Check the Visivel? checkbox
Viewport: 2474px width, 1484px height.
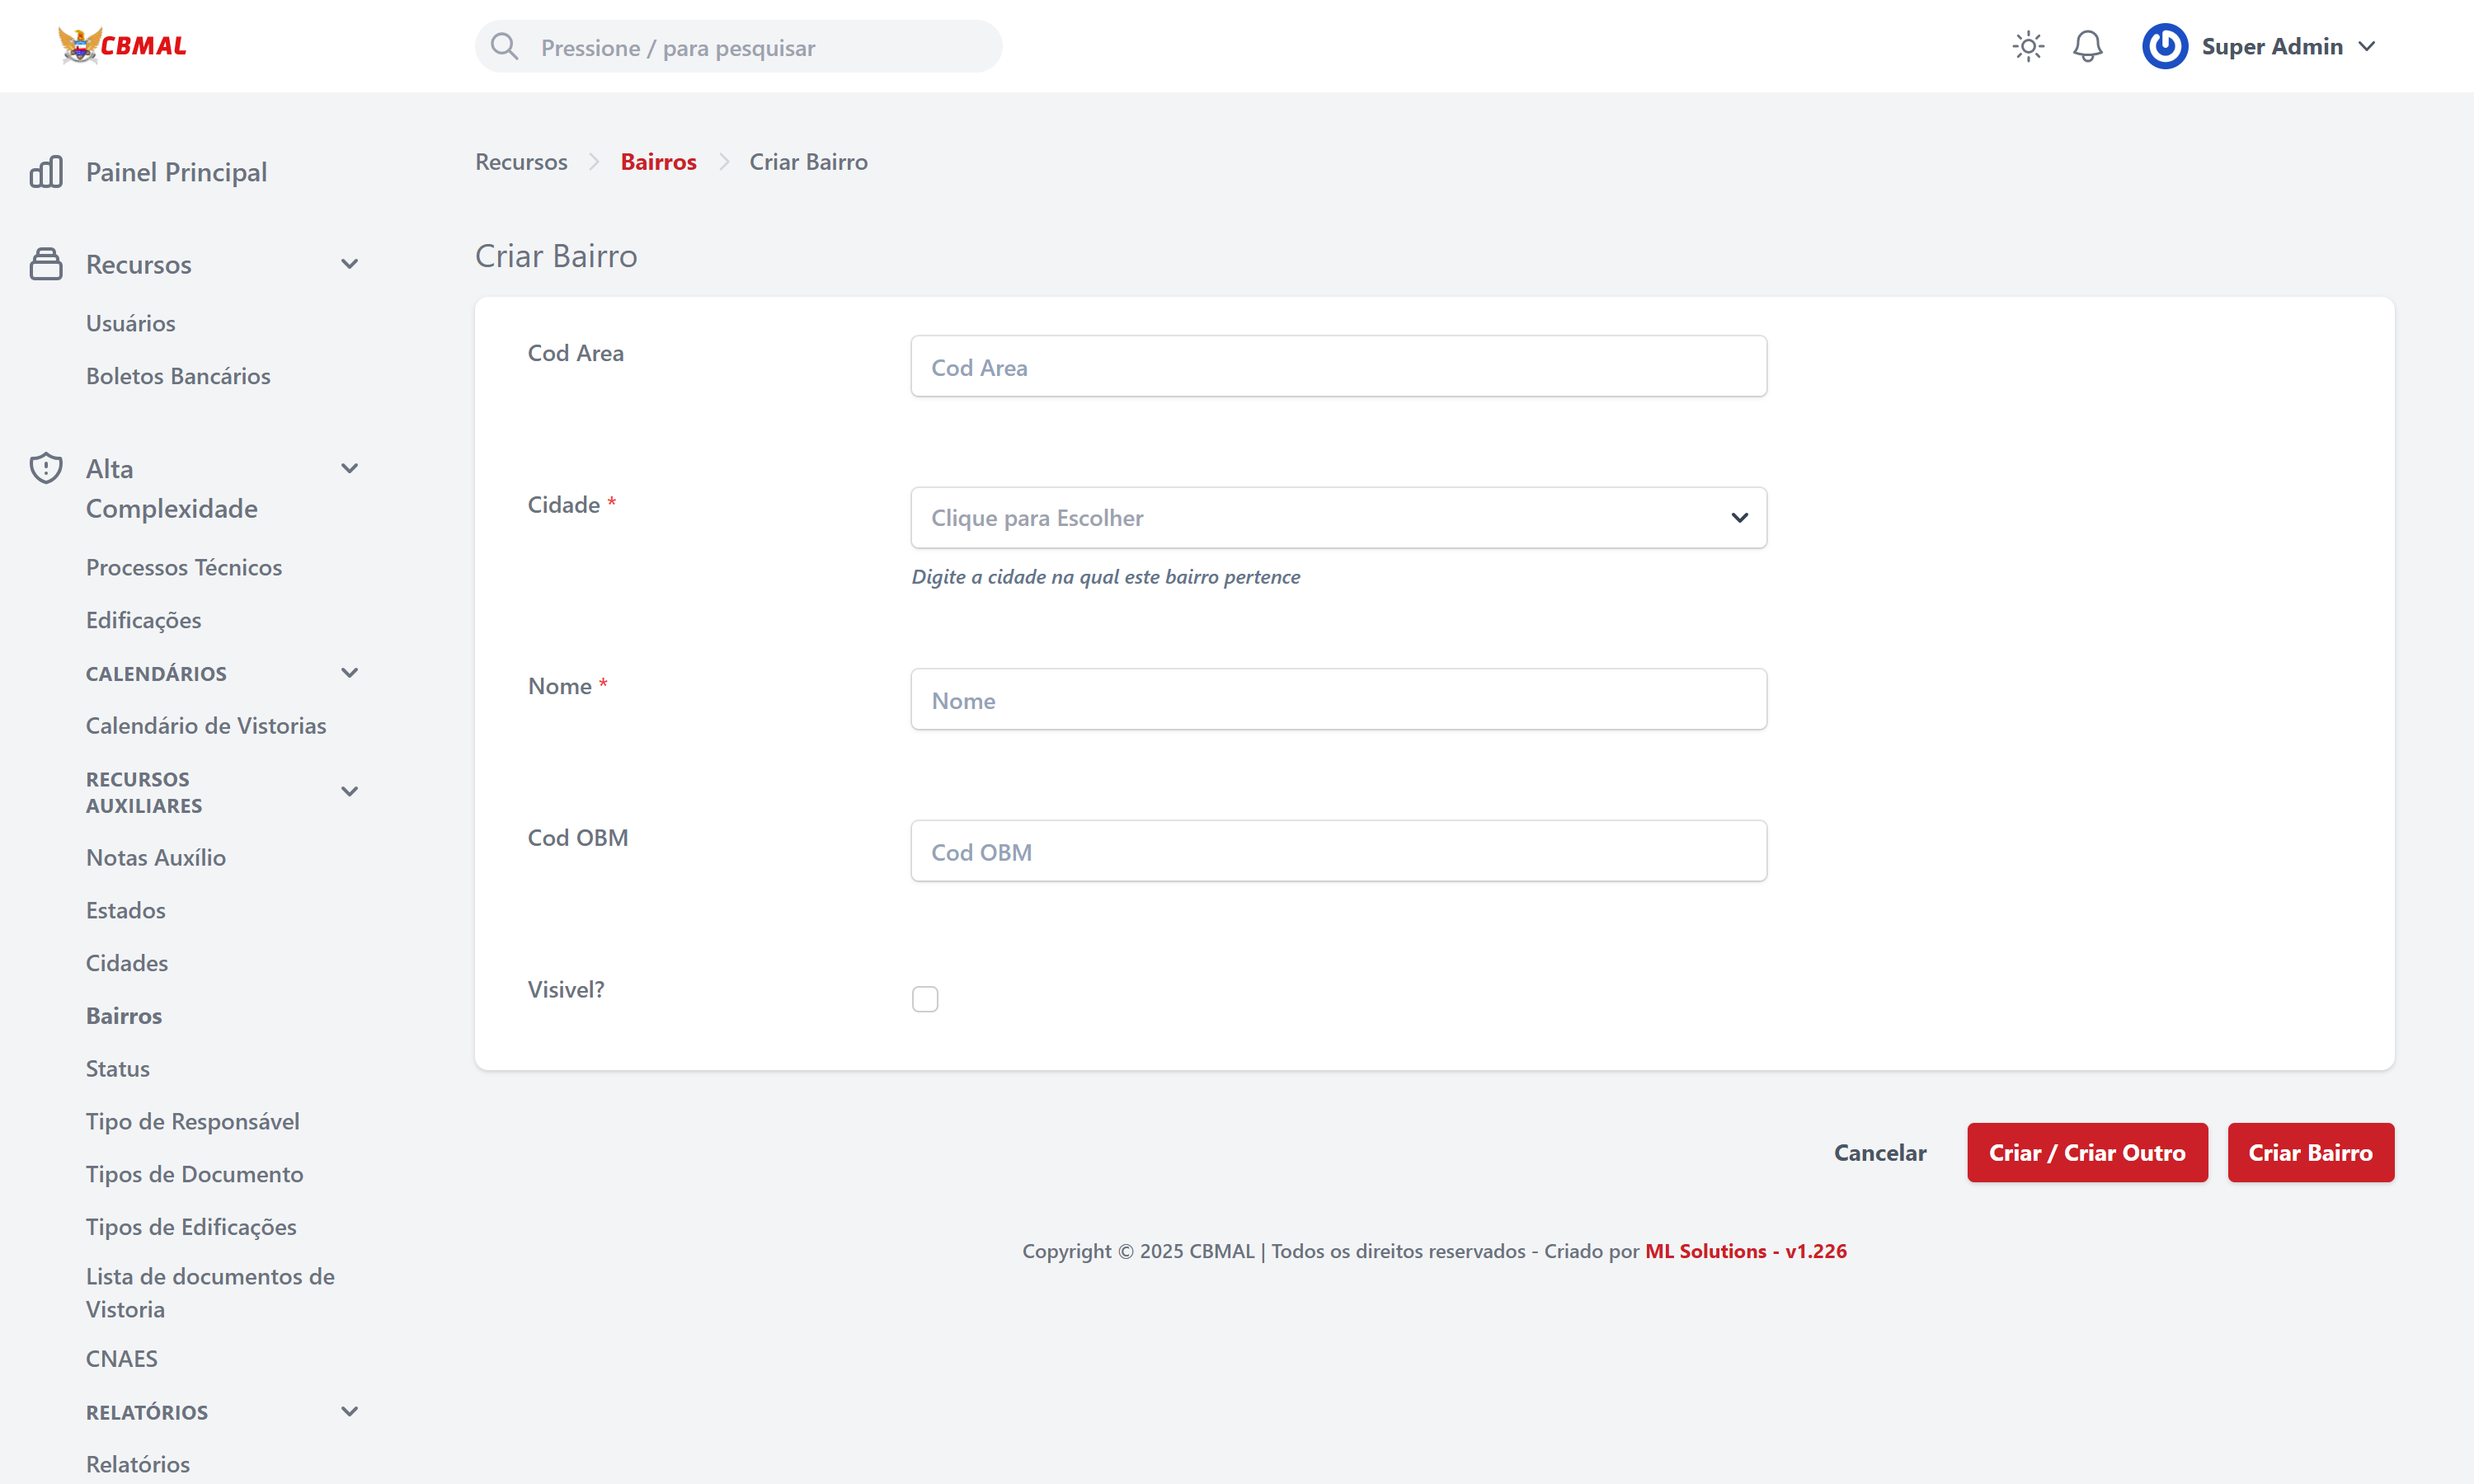[x=924, y=999]
